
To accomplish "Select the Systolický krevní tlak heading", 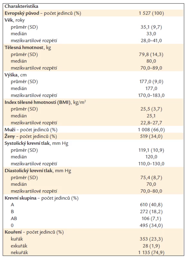I will 36,143.
